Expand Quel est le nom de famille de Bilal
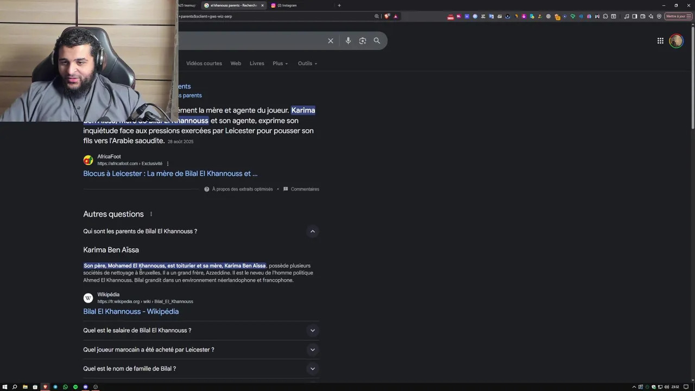695x391 pixels. pyautogui.click(x=312, y=369)
